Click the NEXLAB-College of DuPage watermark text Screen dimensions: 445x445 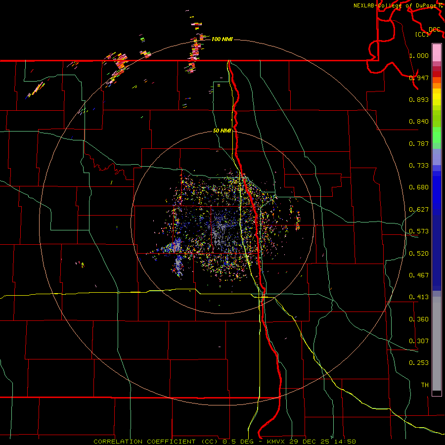395,5
